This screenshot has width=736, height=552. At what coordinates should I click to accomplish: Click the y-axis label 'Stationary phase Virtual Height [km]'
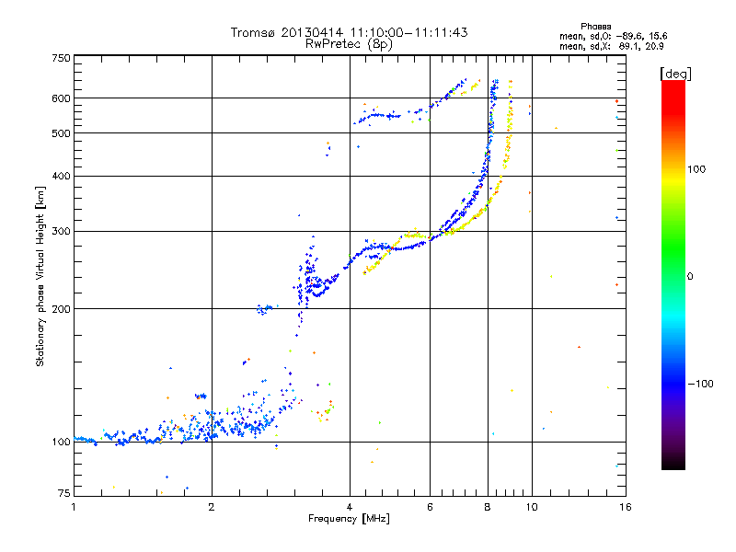click(x=40, y=276)
